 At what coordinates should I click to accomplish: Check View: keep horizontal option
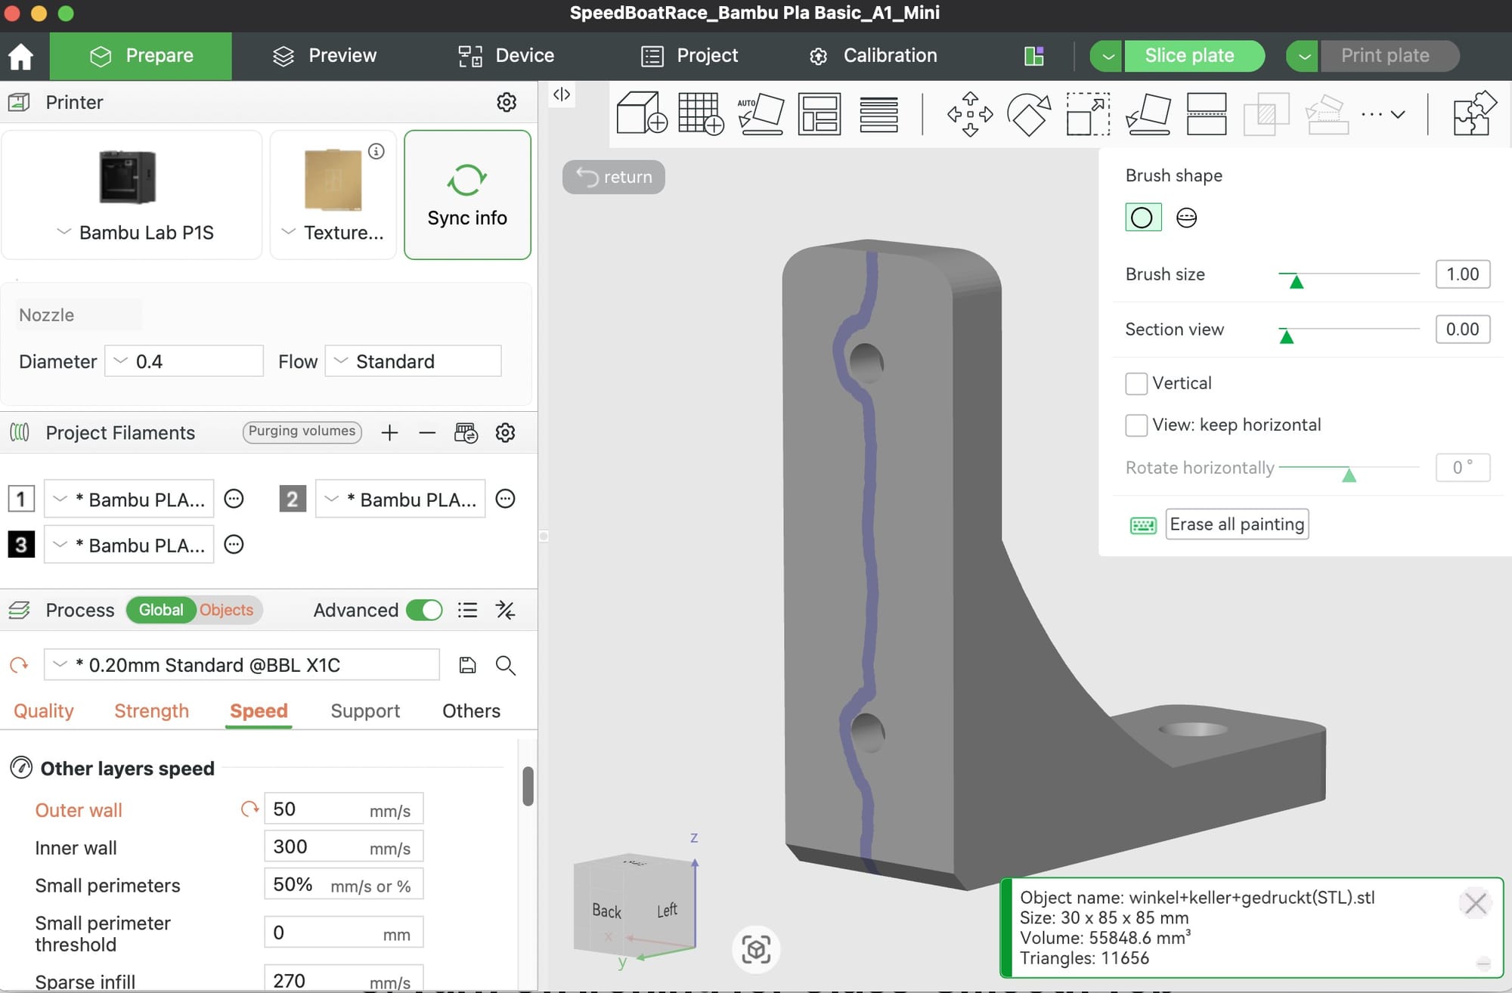1136,425
